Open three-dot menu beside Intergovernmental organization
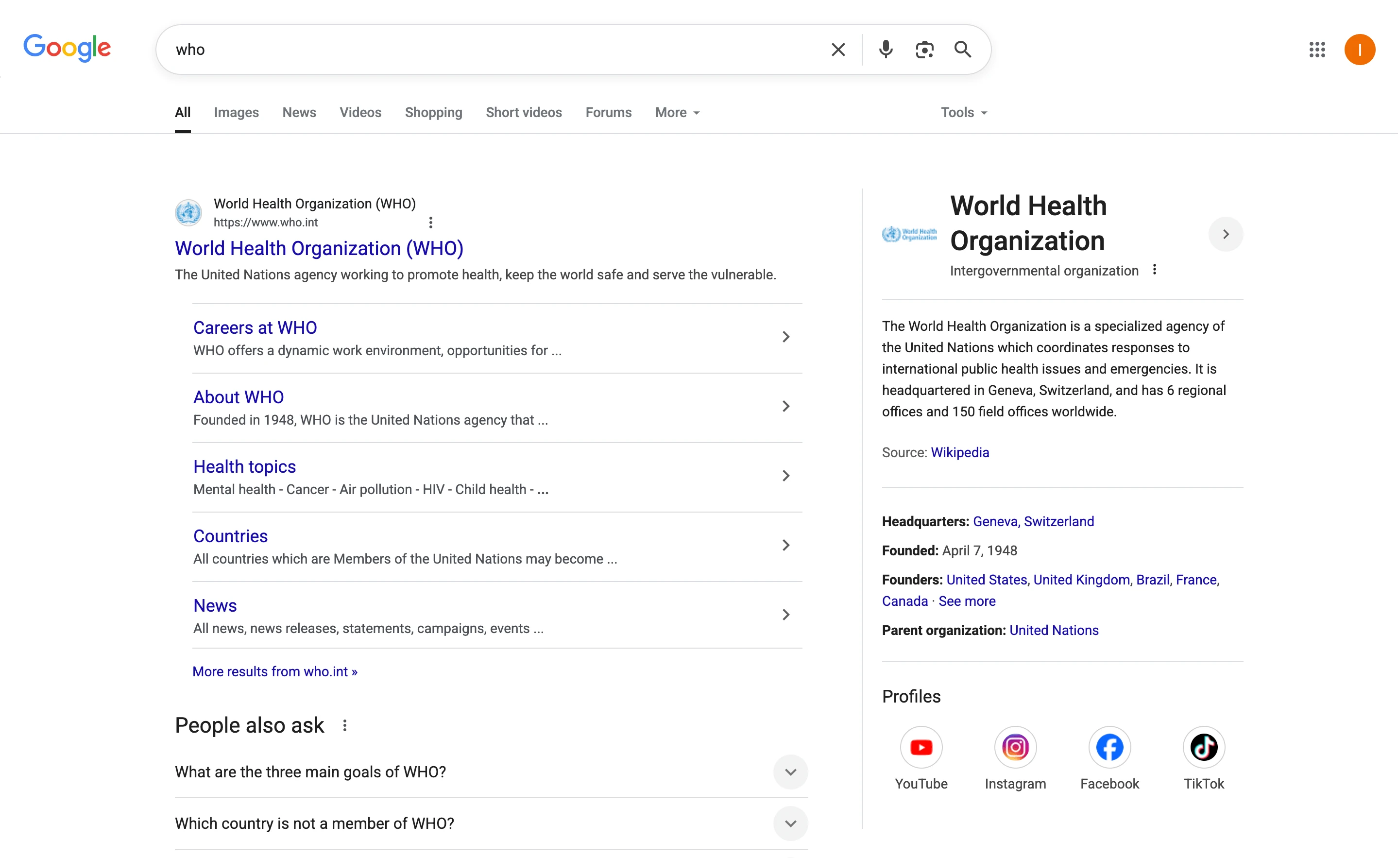1398x858 pixels. [1154, 270]
